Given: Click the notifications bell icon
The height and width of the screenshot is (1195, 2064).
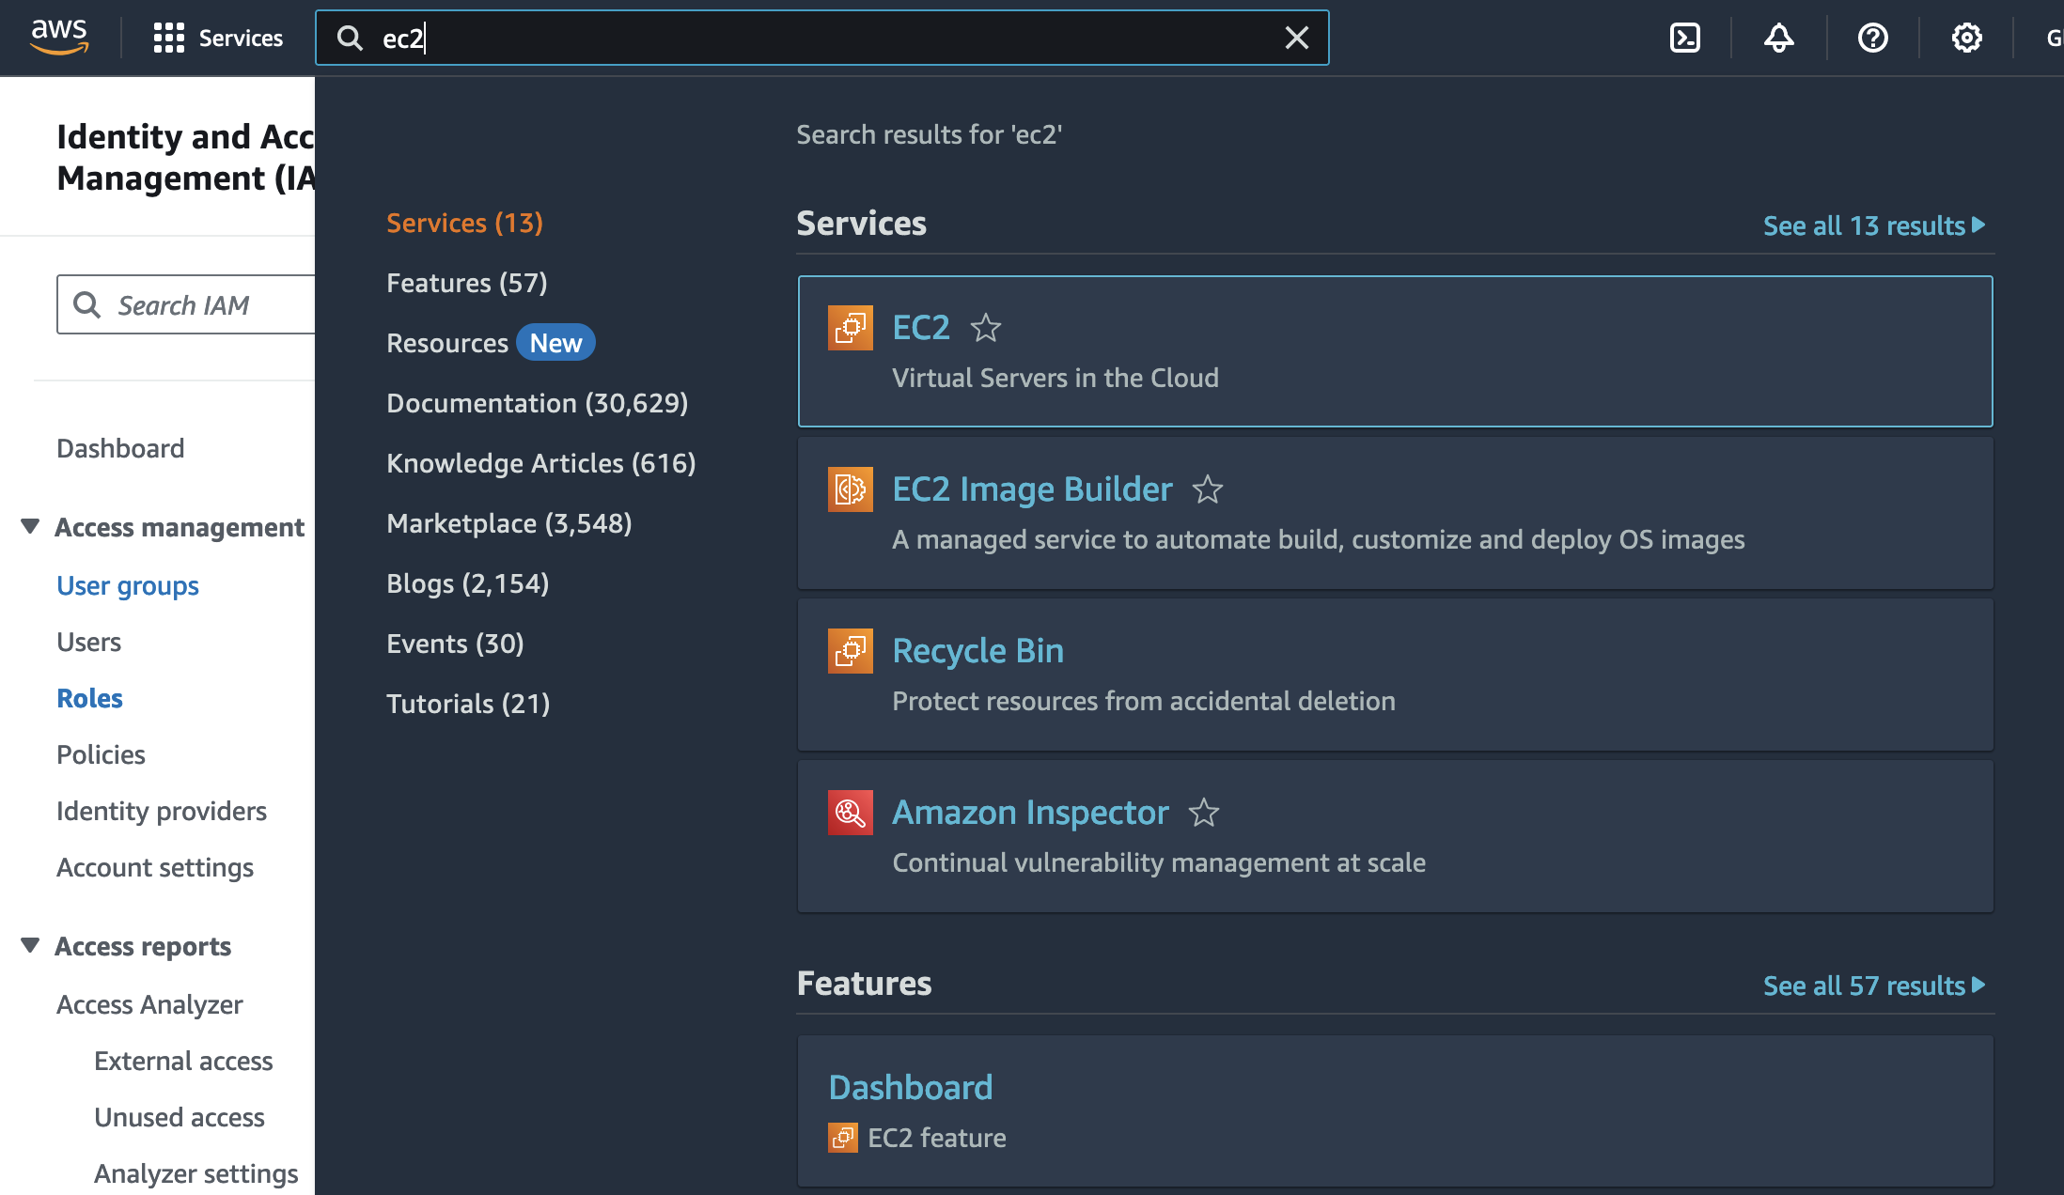Looking at the screenshot, I should coord(1778,38).
